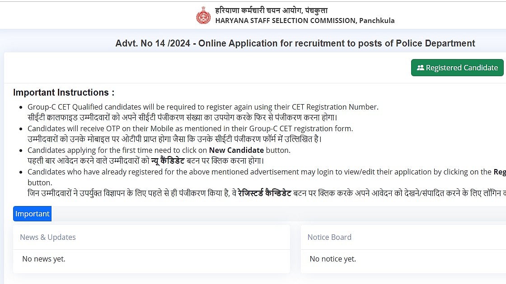Click the instruction about already registered candidates

tap(259, 172)
